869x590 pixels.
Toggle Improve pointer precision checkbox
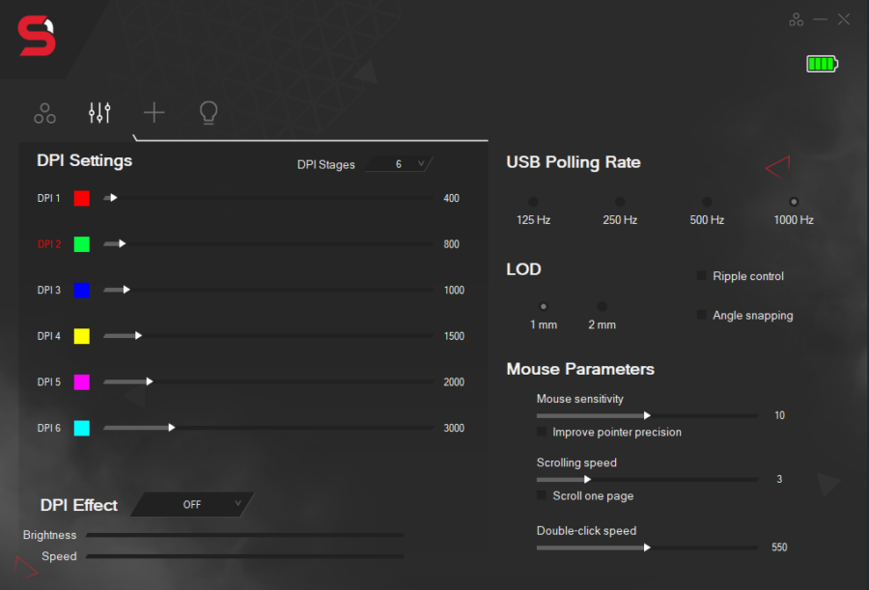tap(542, 432)
